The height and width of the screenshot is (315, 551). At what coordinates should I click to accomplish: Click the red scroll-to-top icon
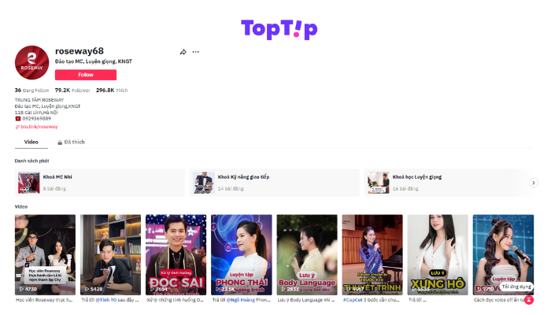529,300
